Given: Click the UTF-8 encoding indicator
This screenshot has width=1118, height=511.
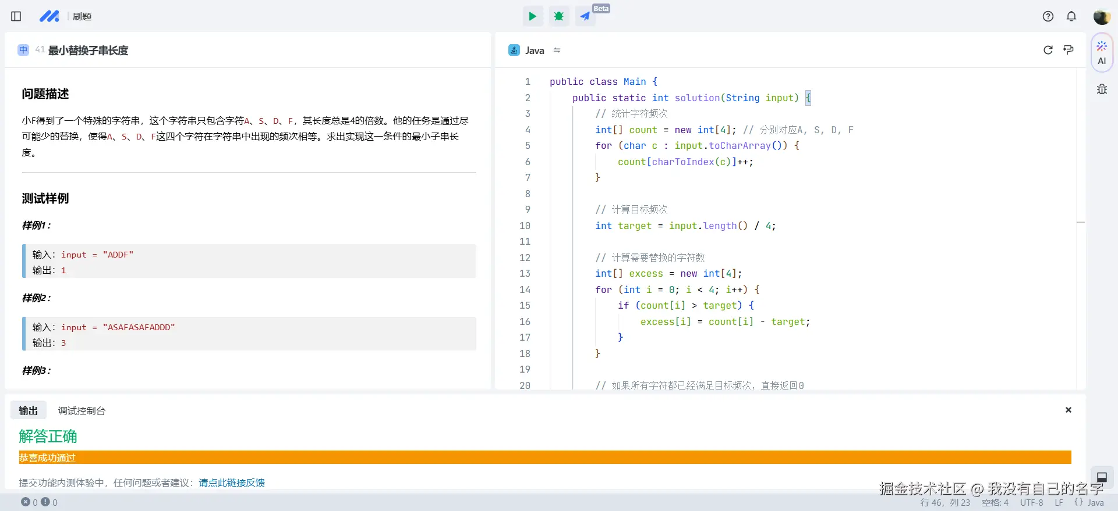Looking at the screenshot, I should [x=1031, y=503].
